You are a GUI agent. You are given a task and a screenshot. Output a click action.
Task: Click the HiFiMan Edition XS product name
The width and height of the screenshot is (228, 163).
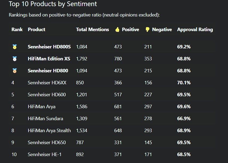click(49, 59)
